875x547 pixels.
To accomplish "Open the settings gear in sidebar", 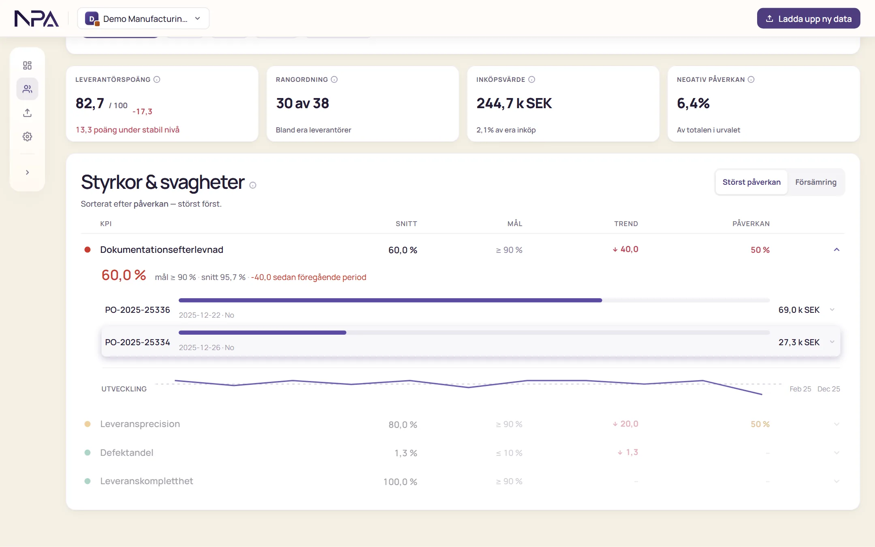I will 27,137.
